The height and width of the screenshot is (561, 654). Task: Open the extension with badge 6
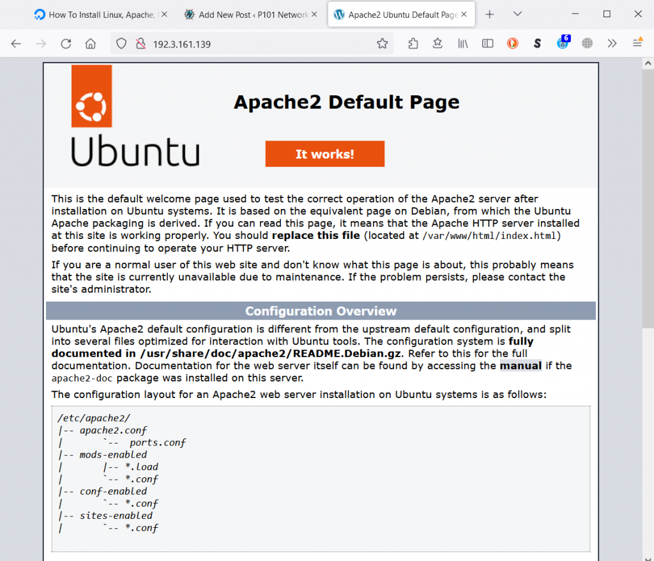(x=563, y=43)
